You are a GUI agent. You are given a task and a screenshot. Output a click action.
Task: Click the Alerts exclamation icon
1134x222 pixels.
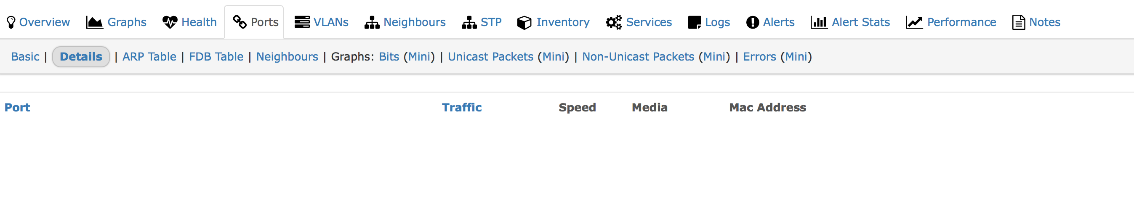tap(753, 22)
